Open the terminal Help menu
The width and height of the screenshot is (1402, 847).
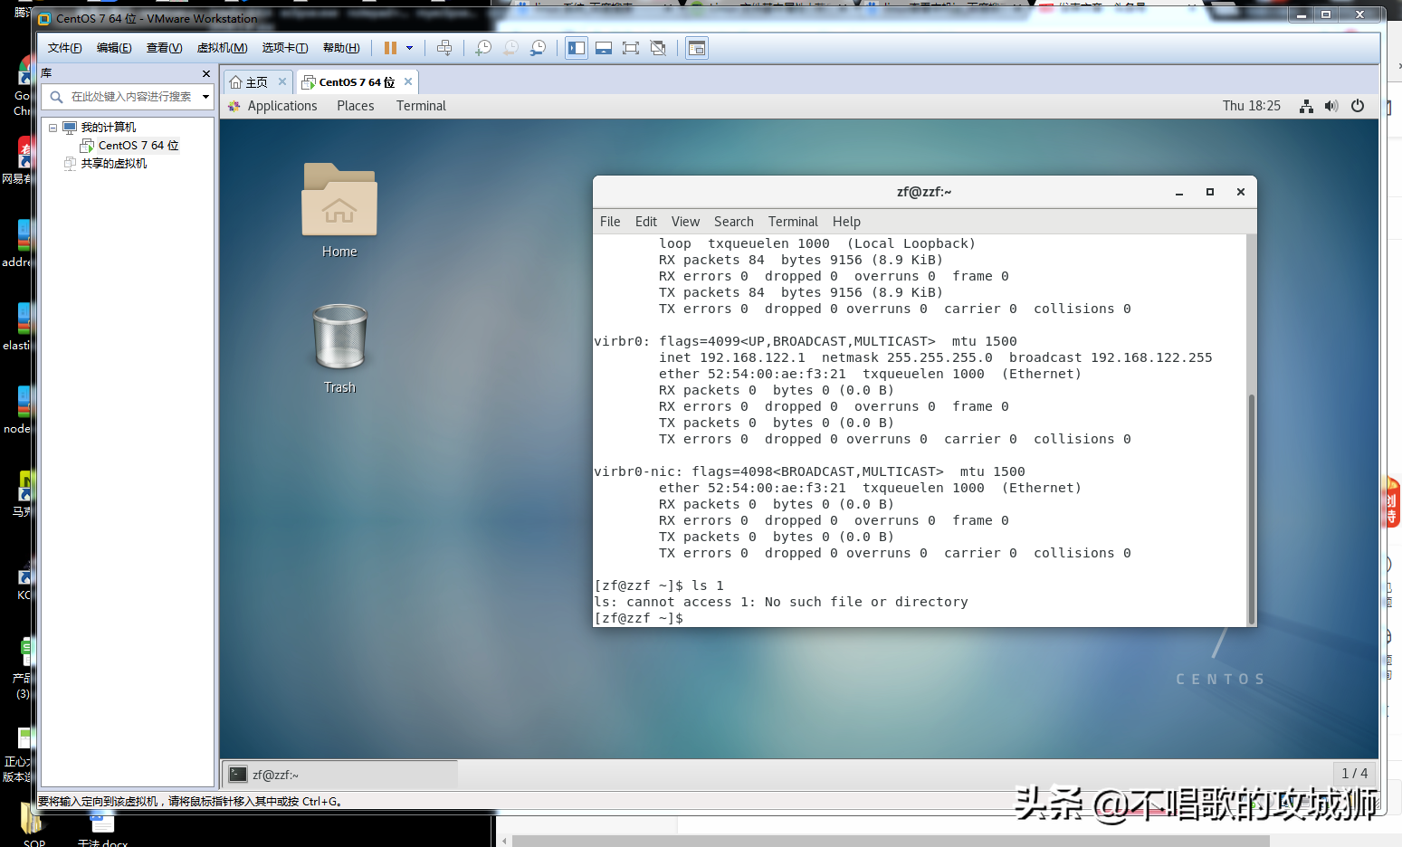click(846, 222)
